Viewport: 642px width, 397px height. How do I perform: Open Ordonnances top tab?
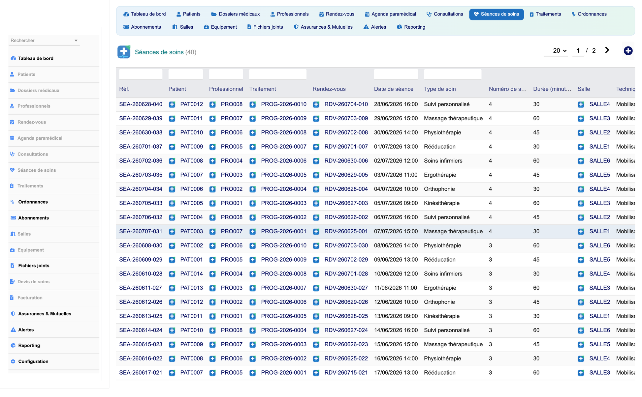[x=589, y=14]
